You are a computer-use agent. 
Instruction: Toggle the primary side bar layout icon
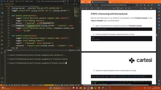(x=61, y=1)
